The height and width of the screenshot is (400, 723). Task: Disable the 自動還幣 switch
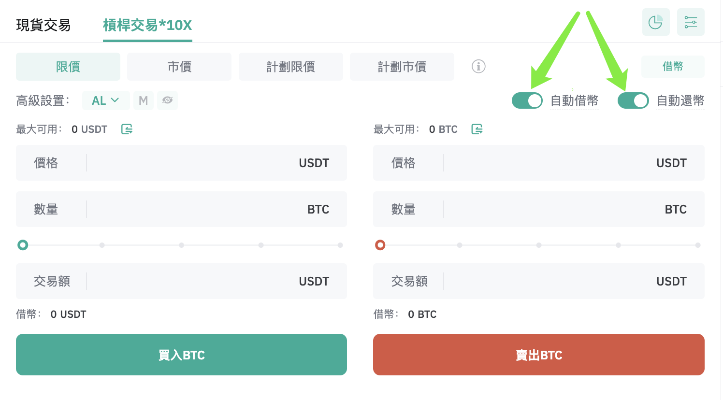point(633,100)
